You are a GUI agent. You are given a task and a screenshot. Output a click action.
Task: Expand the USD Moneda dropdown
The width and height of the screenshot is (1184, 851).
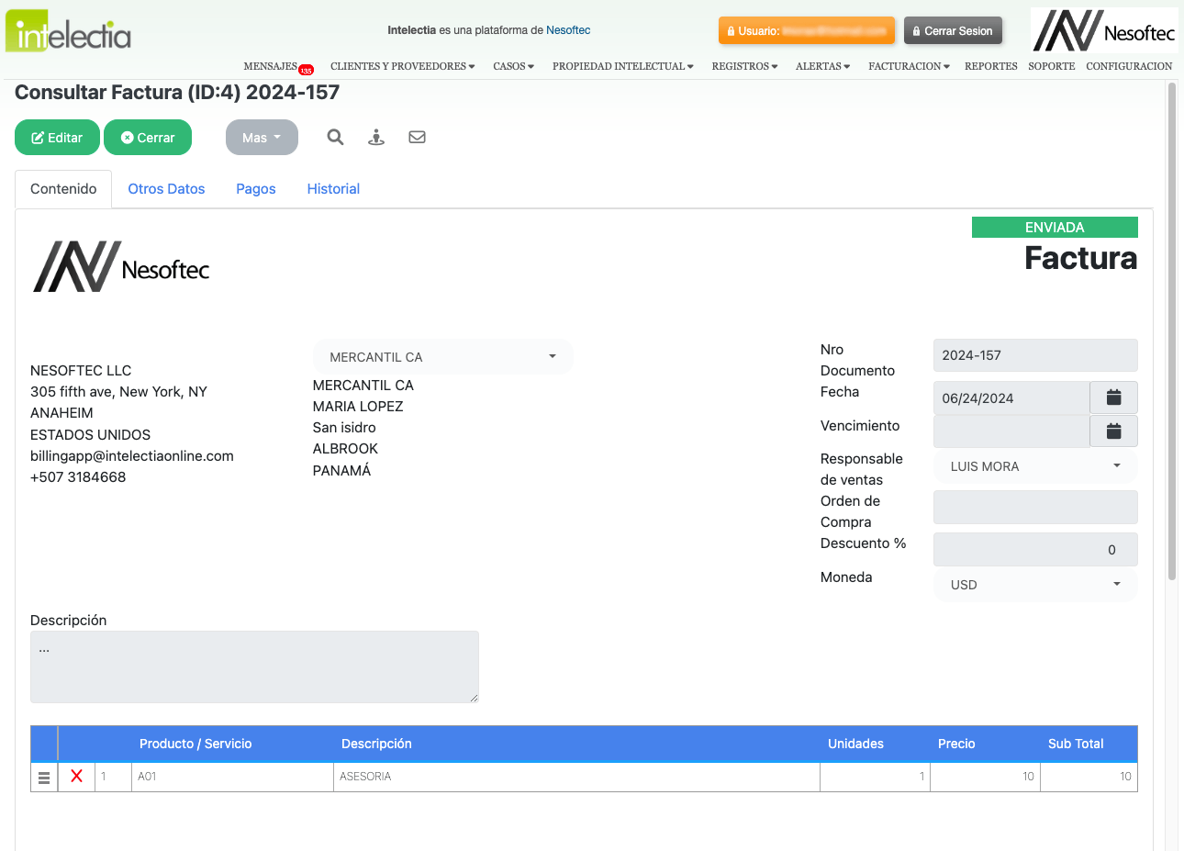tap(1034, 585)
